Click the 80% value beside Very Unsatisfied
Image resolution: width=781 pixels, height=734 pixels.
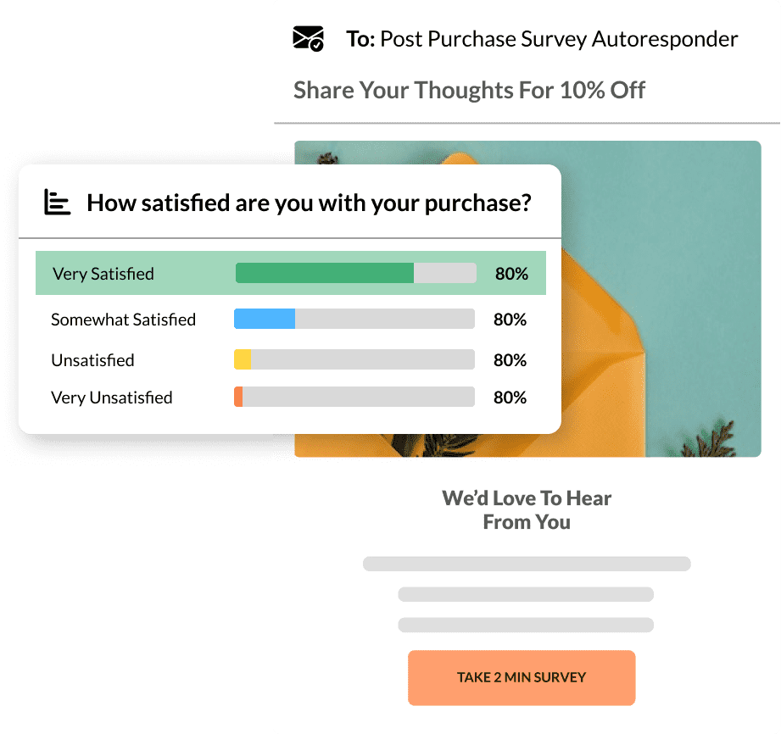point(510,398)
